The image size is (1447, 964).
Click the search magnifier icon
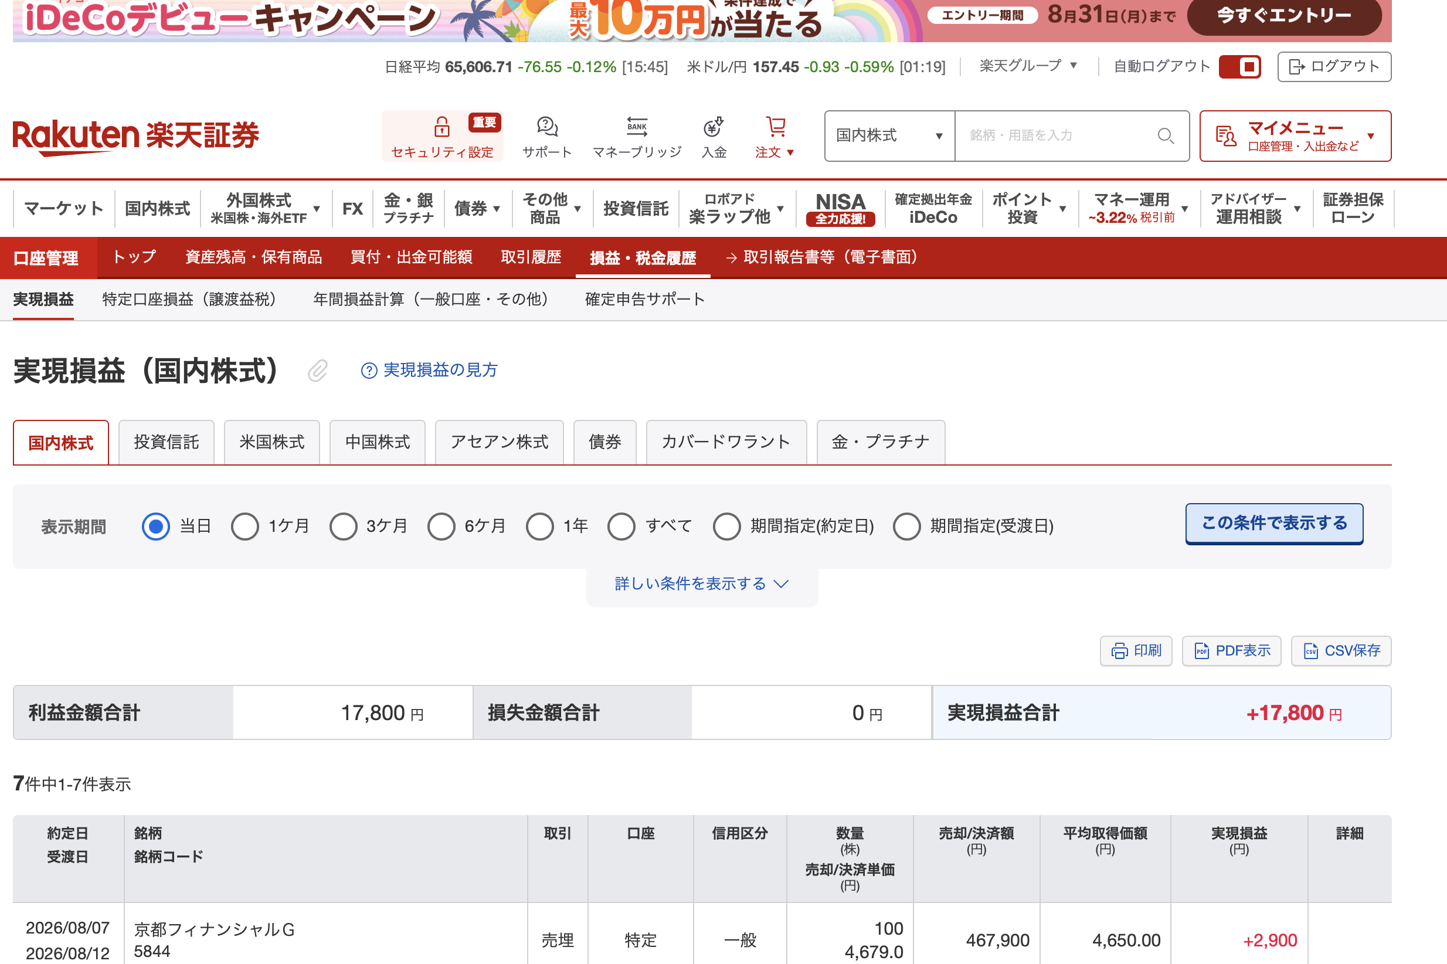(1166, 136)
